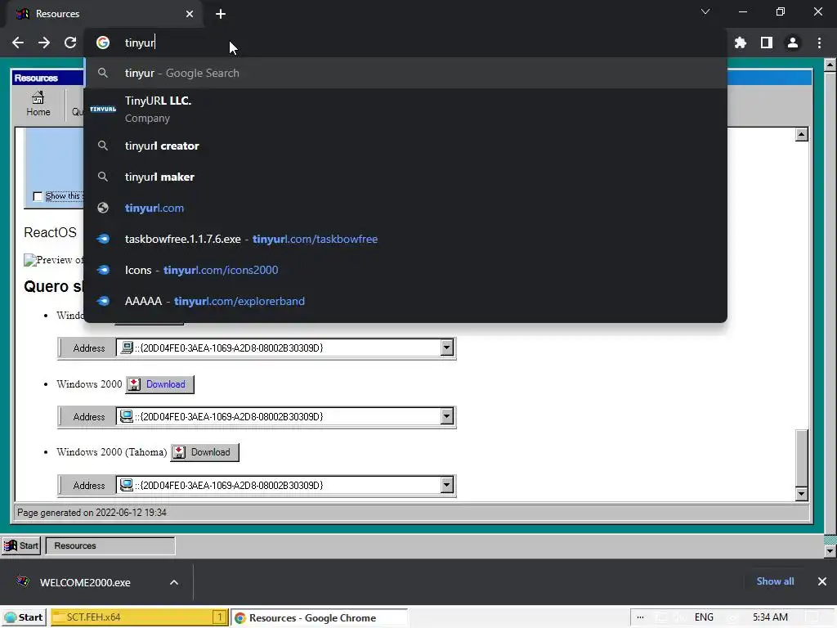Click the inner page scrollbar up arrow
Viewport: 837px width, 628px height.
coord(801,134)
